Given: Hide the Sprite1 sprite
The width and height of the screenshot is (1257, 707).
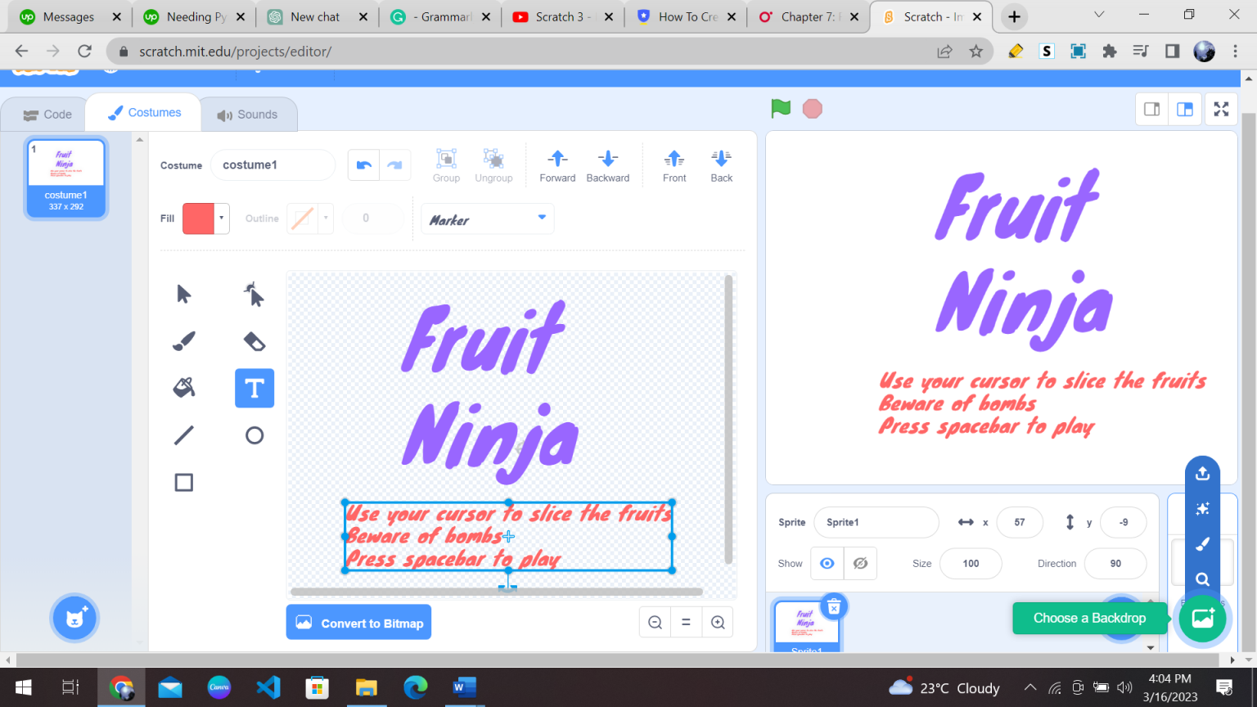Looking at the screenshot, I should click(x=860, y=563).
